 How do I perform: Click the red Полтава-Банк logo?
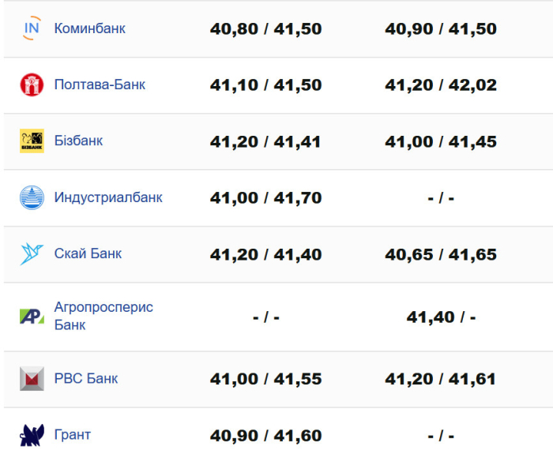tap(32, 84)
